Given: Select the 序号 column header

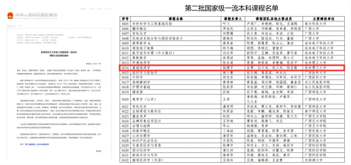Looking at the screenshot, I should 125,18.
